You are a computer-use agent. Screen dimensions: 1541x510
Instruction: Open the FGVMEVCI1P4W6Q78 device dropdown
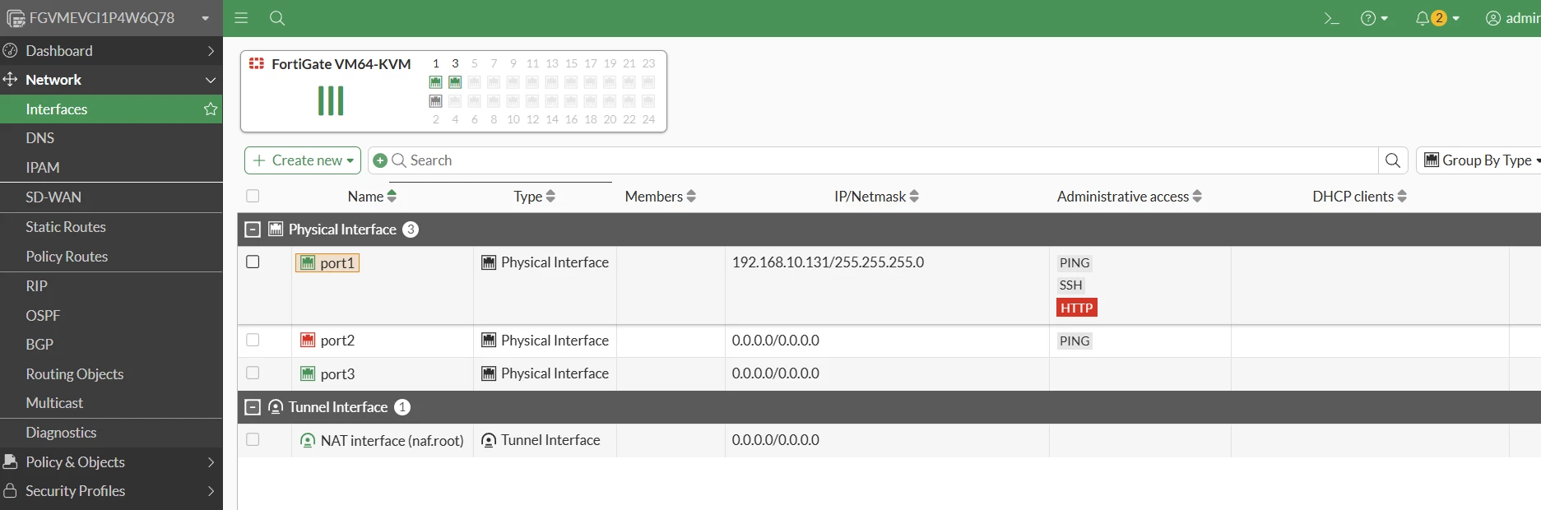(111, 18)
